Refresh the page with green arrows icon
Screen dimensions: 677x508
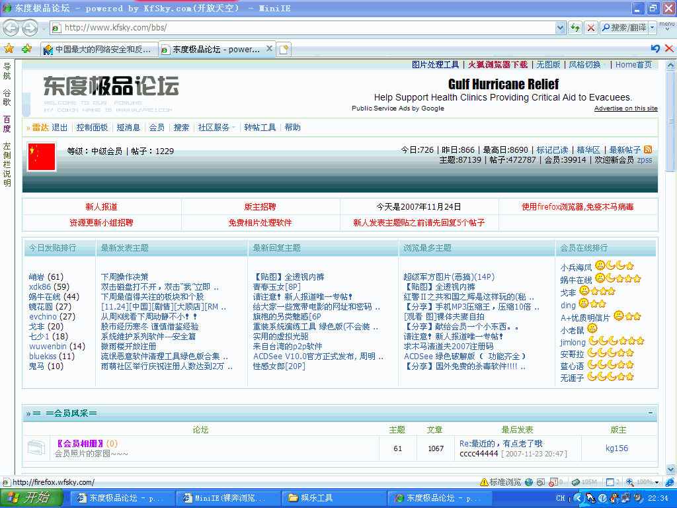[x=575, y=28]
